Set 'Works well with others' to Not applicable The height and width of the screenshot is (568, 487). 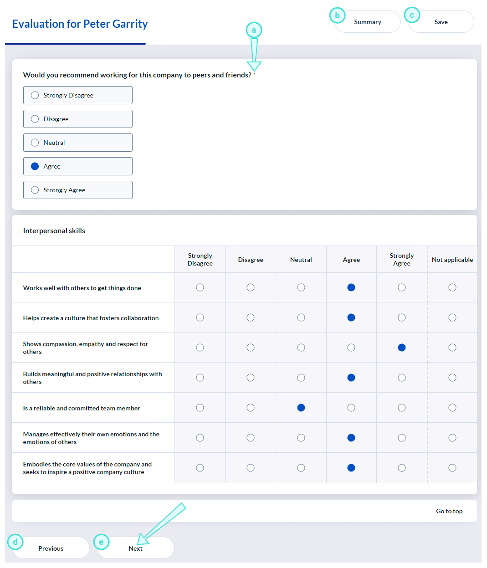click(x=452, y=287)
